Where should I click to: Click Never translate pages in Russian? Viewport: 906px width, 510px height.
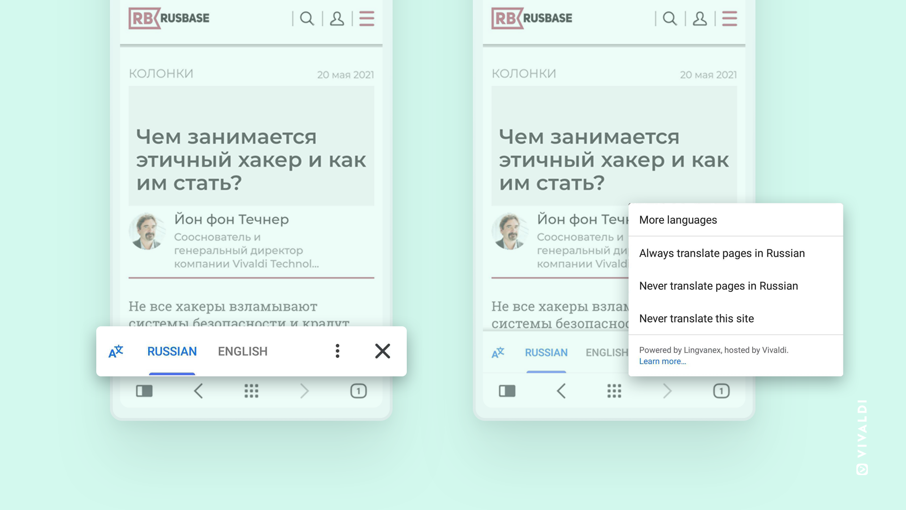pos(719,286)
